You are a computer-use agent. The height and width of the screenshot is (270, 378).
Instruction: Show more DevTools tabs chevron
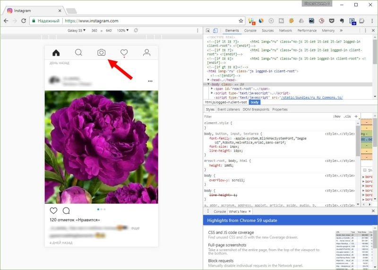341,31
